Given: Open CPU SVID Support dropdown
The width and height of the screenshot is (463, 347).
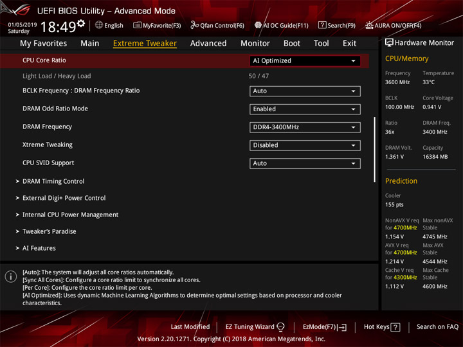Looking at the screenshot, I should click(x=305, y=163).
